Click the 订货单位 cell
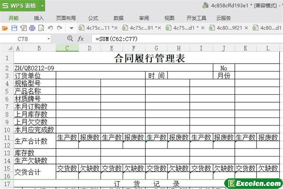Screen dimensions: 283x189 (35, 75)
